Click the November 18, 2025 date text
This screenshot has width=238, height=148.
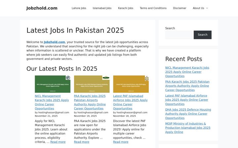(125, 116)
